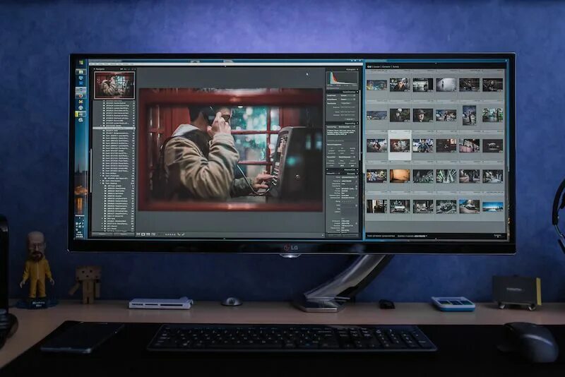
Task: Open the Help menu in Lightroom
Action: pyautogui.click(x=132, y=64)
